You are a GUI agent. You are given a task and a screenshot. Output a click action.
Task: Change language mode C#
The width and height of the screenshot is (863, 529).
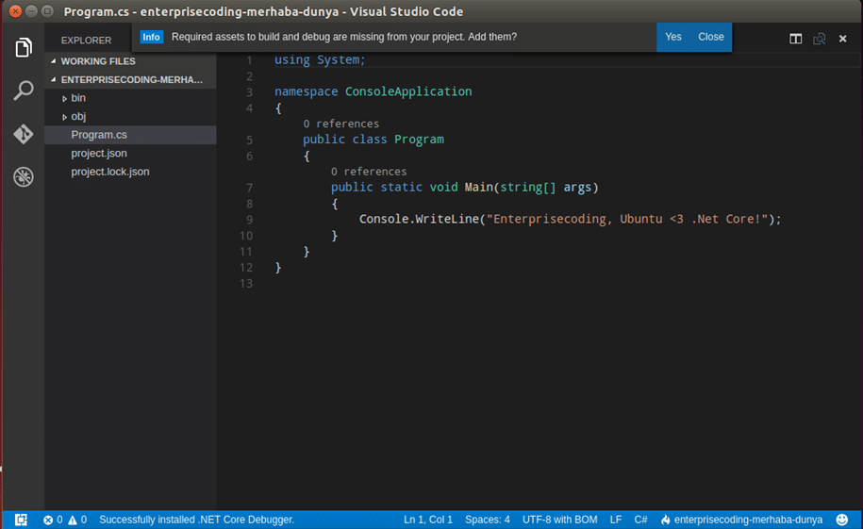[x=640, y=520]
